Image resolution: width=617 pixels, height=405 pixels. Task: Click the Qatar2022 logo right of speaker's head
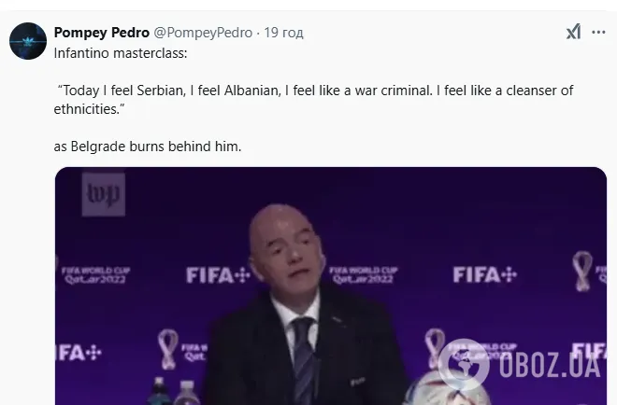coord(363,274)
